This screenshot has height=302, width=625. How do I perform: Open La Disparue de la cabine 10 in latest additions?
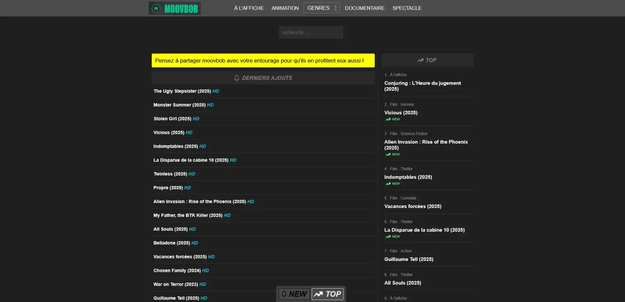[x=191, y=160]
